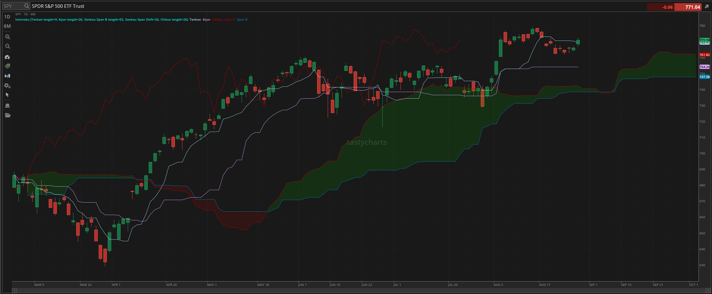The width and height of the screenshot is (712, 294).
Task: Toggle the crosshair with yellow note icon
Action: (7, 66)
